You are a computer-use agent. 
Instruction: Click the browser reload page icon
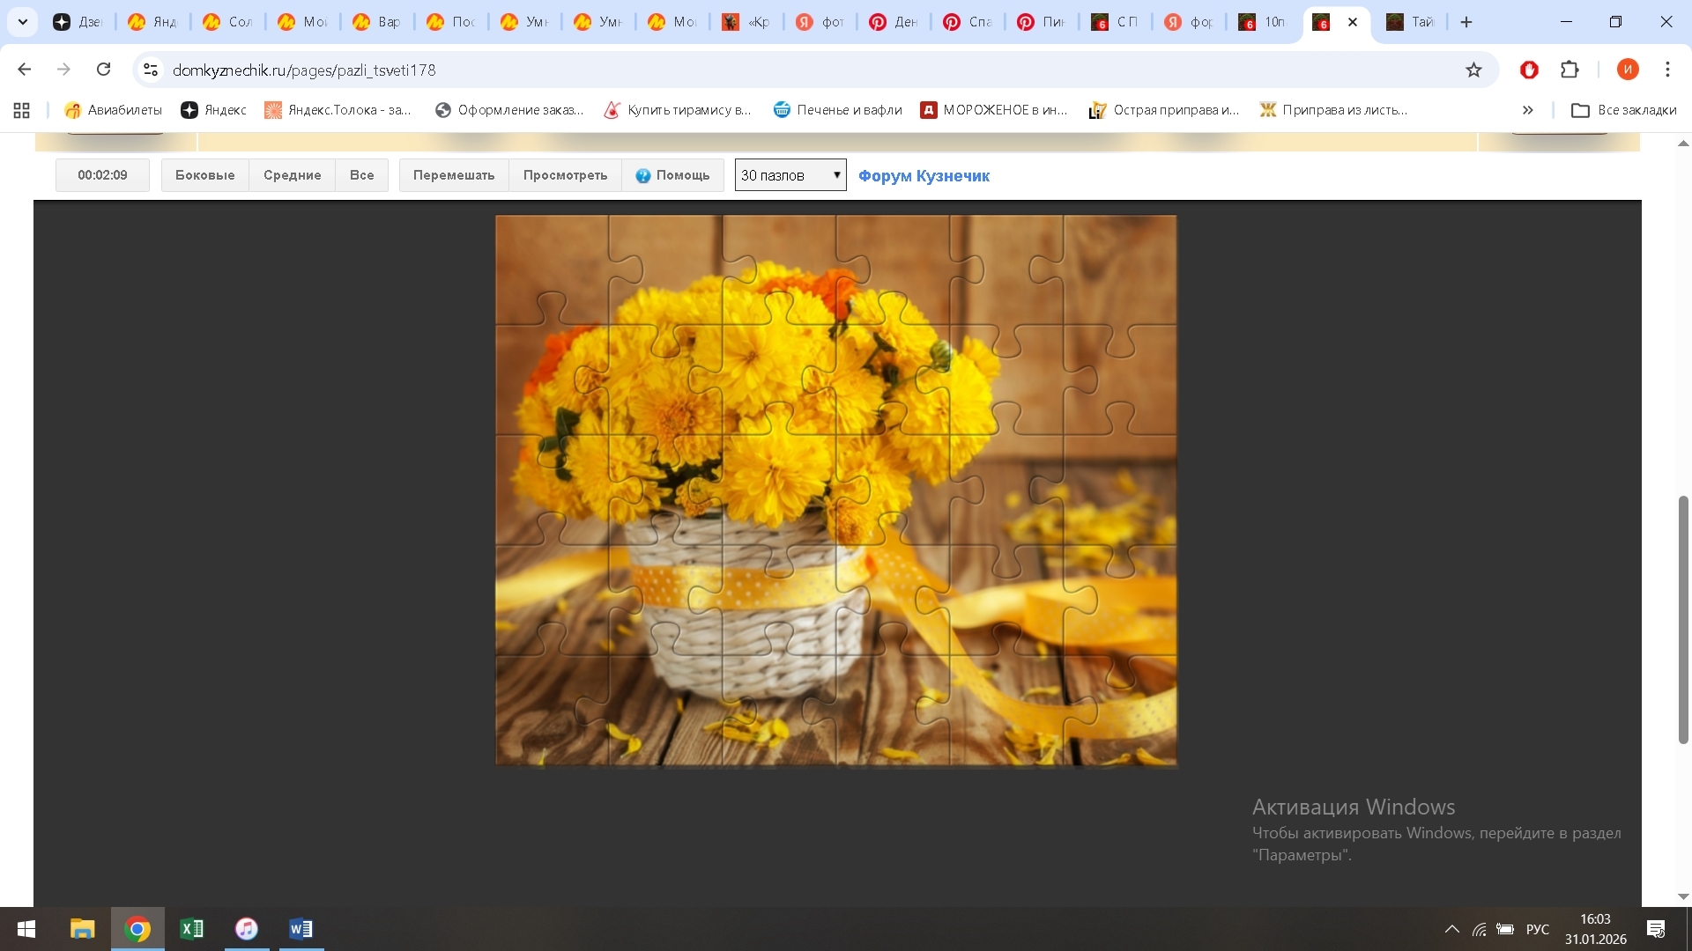point(103,70)
